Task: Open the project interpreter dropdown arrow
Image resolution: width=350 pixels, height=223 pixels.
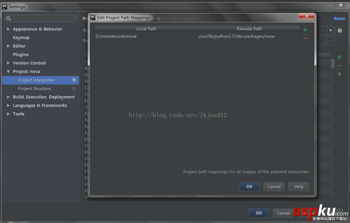Action: [330, 31]
